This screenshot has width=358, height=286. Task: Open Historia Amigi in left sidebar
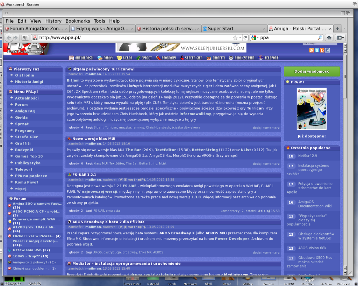pos(29,82)
